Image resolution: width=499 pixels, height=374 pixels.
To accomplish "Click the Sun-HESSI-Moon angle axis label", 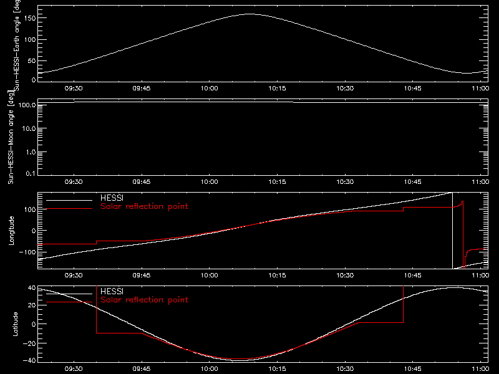I will pyautogui.click(x=11, y=137).
